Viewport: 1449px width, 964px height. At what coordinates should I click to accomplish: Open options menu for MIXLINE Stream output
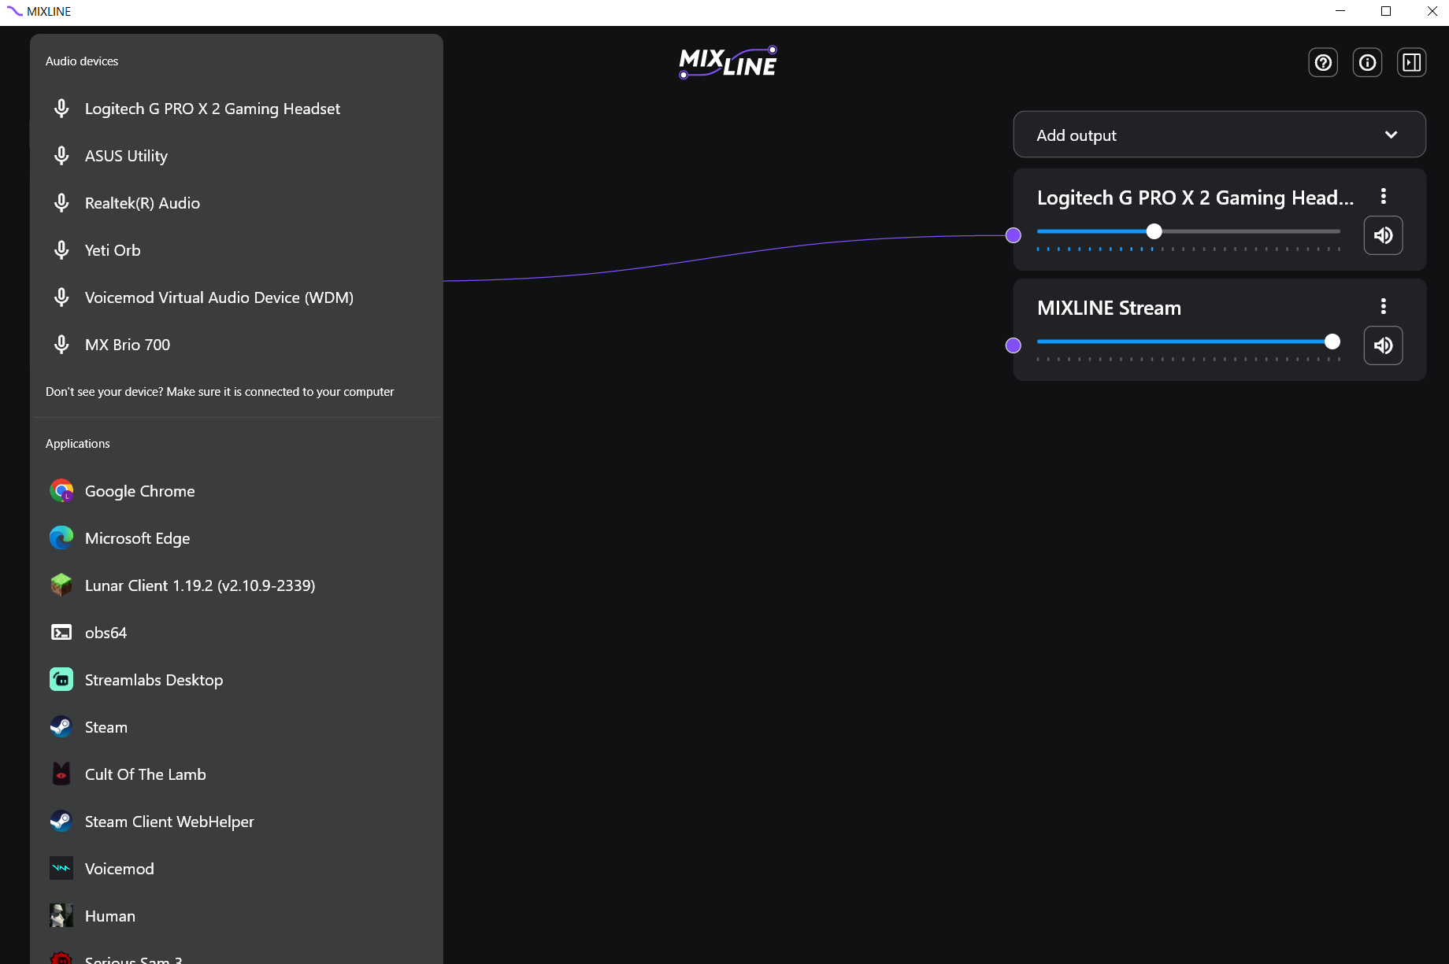pos(1384,307)
